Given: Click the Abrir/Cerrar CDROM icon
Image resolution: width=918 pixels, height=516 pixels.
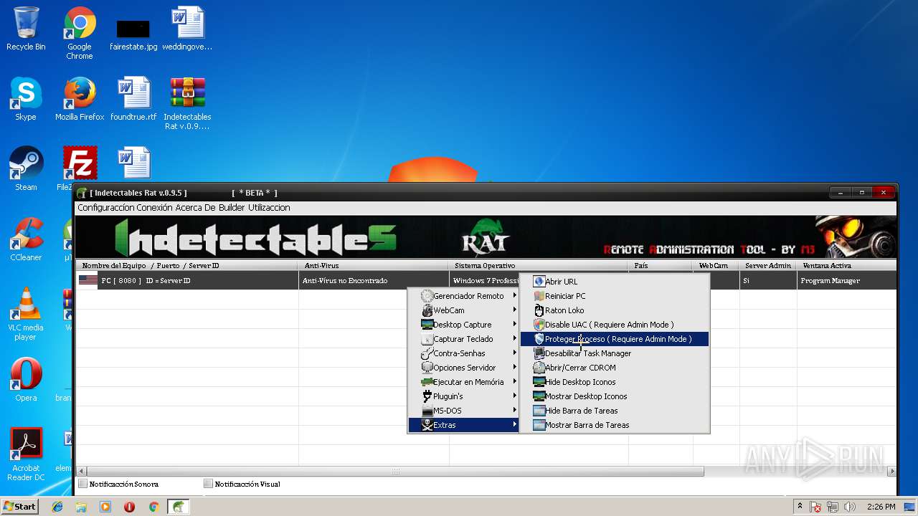Looking at the screenshot, I should tap(539, 368).
